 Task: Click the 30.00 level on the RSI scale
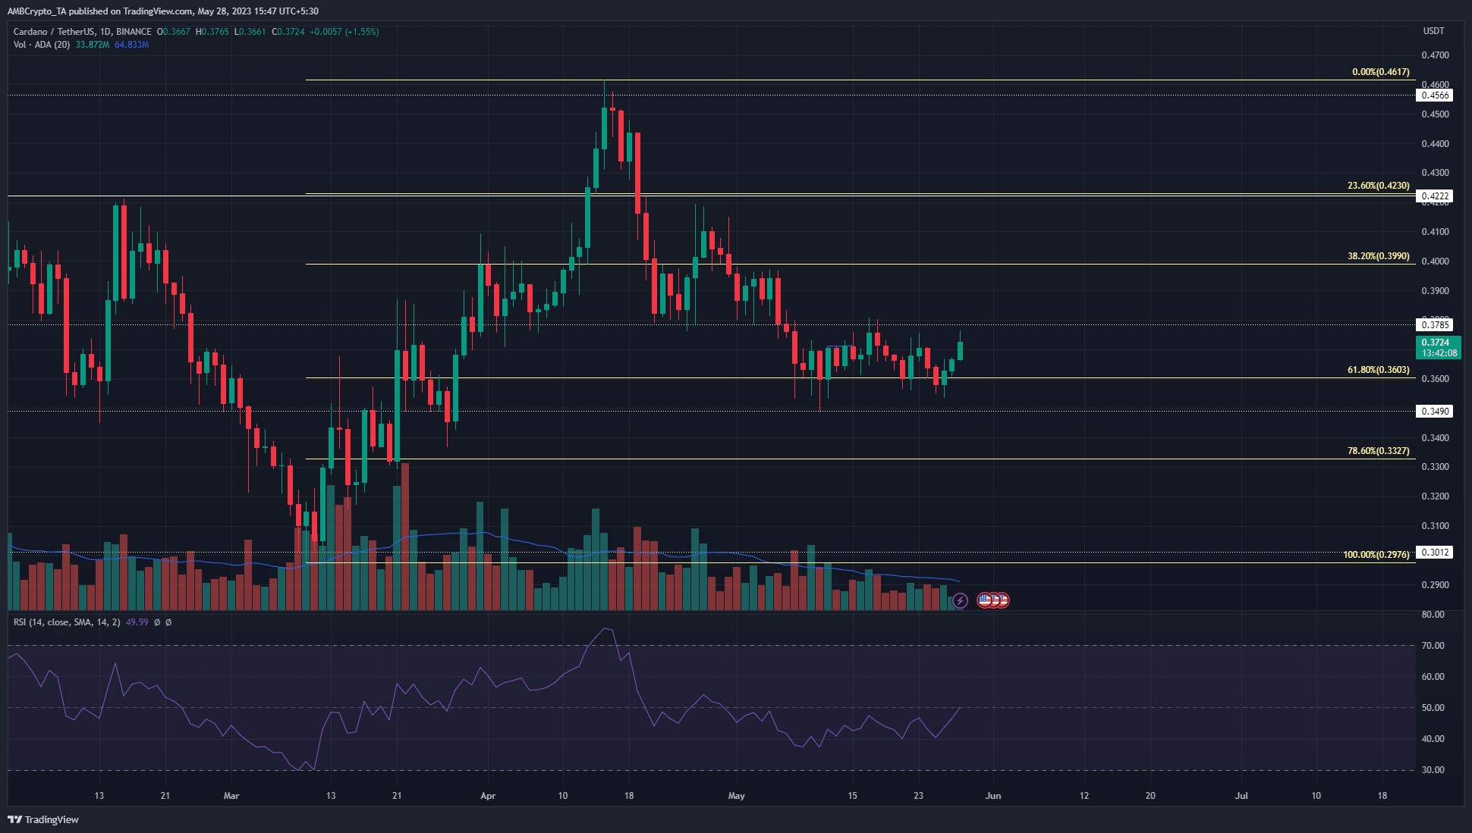point(1433,770)
